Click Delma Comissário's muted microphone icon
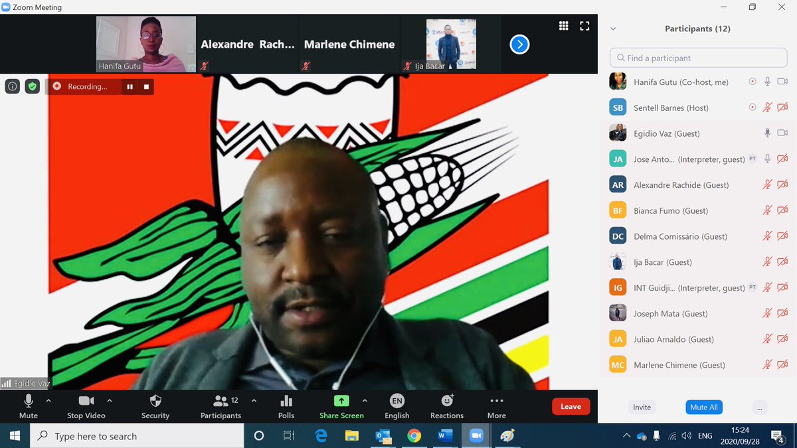Screen dimensions: 797x448 (767, 236)
